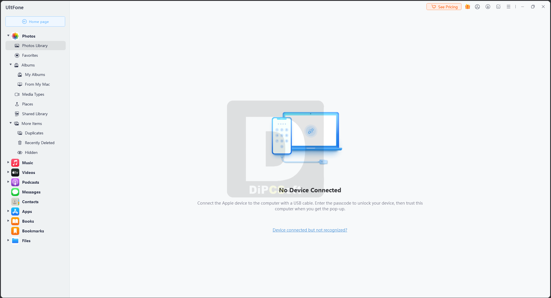Click the No Device Connected illustration

tap(307, 138)
